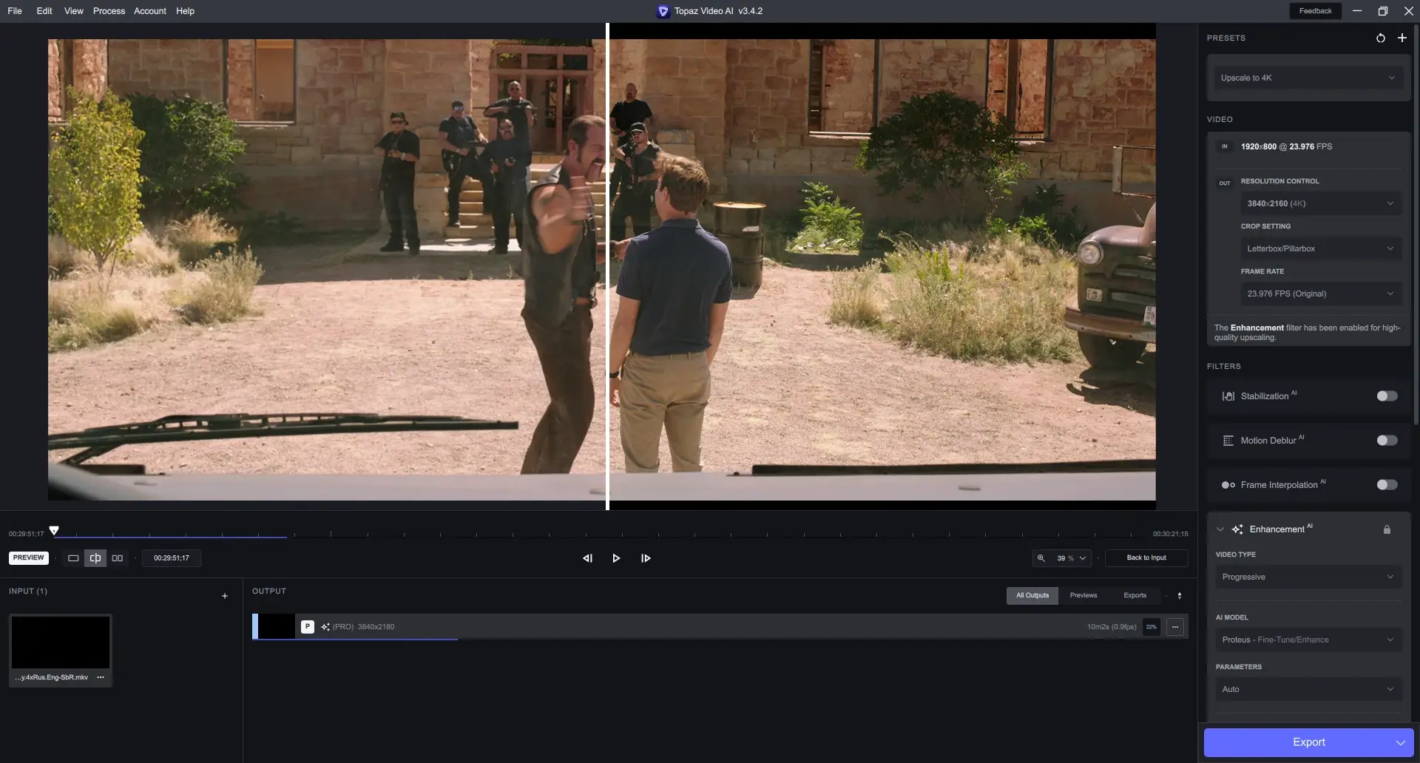Open the Export options arrow
Viewport: 1420px width, 763px height.
point(1400,742)
